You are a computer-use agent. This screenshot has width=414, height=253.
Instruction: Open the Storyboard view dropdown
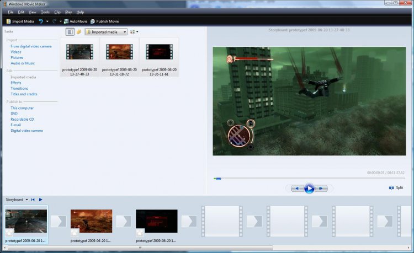pyautogui.click(x=17, y=200)
